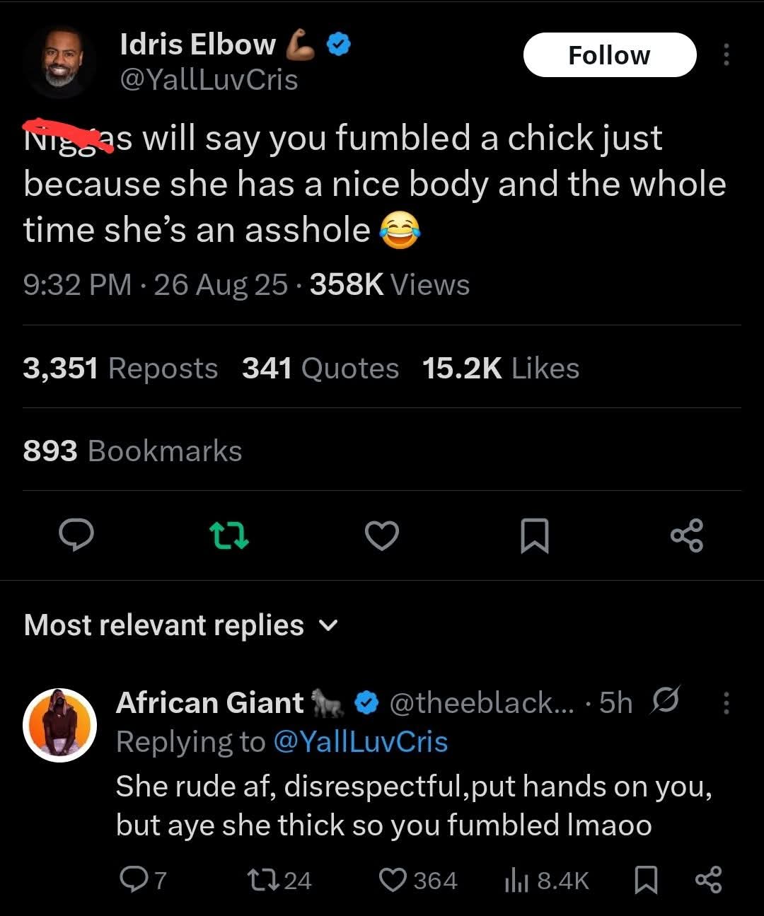View the list of 3,351 Reposts
This screenshot has height=916, width=764.
pyautogui.click(x=120, y=369)
